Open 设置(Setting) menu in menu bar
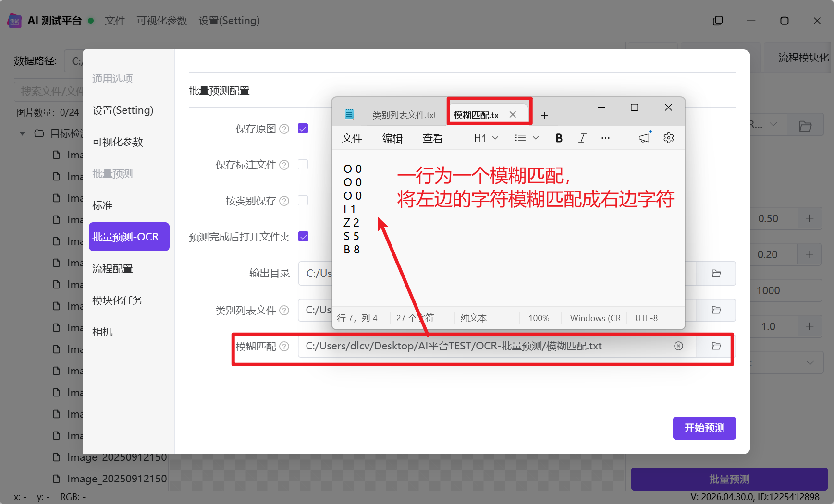 coord(229,21)
